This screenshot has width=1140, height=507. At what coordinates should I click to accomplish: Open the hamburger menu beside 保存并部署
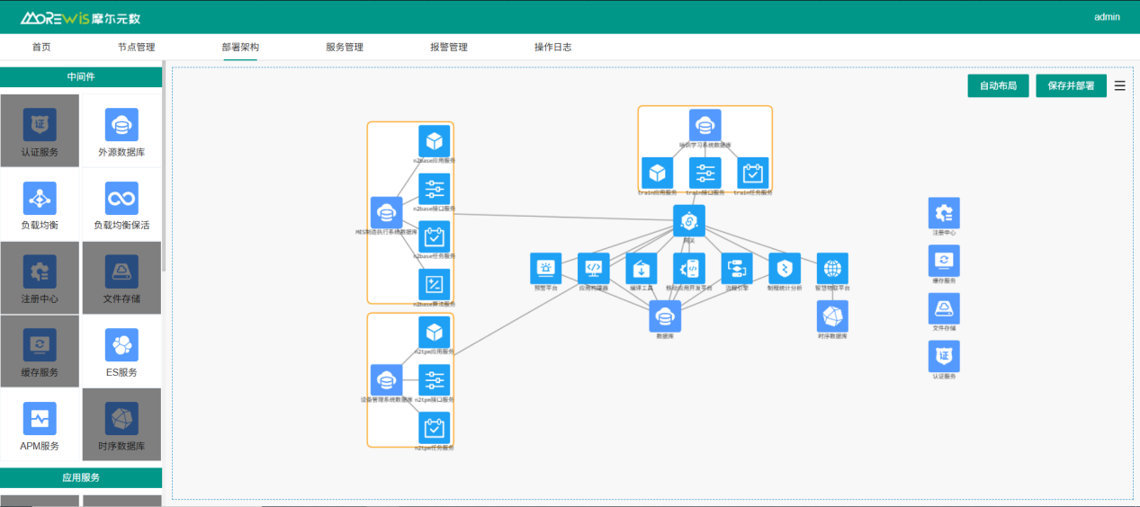(1120, 86)
